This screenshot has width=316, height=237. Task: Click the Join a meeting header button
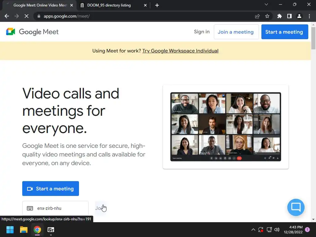(x=236, y=32)
